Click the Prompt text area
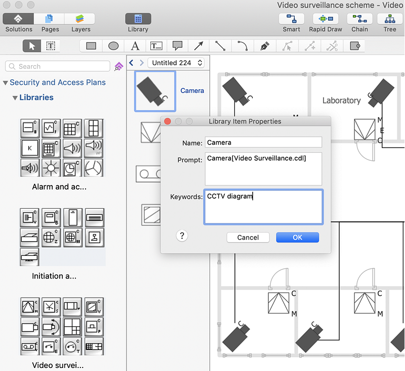The width and height of the screenshot is (405, 371). 263,169
